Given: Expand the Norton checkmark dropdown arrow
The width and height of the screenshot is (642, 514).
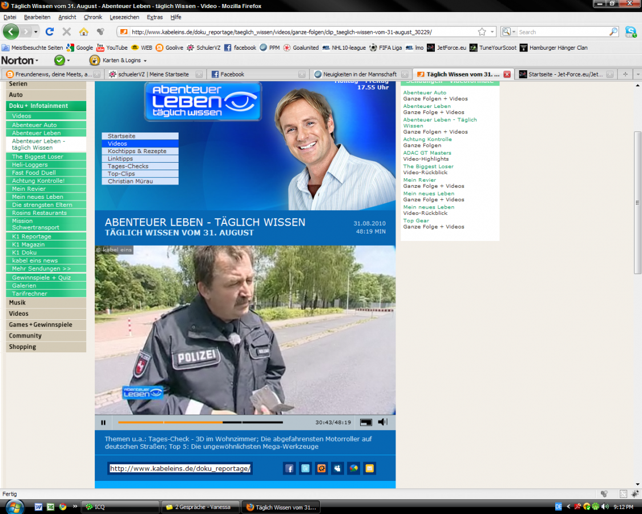Looking at the screenshot, I should pyautogui.click(x=68, y=61).
